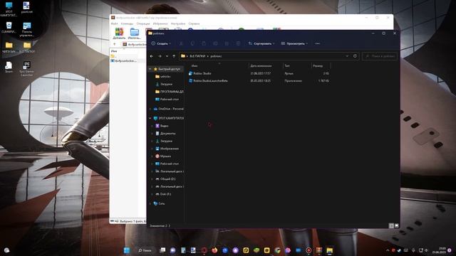The width and height of the screenshot is (456, 256).
Task: Click the Explorer address bar path
Action: [x=261, y=56]
